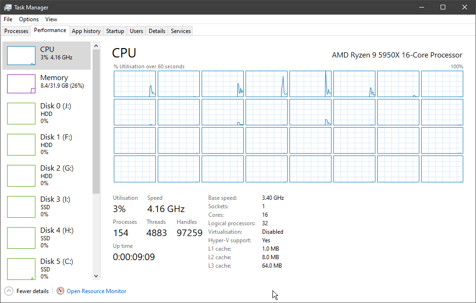Click the AMD Ryzen 9 5950X processor name
The height and width of the screenshot is (303, 476).
[397, 55]
